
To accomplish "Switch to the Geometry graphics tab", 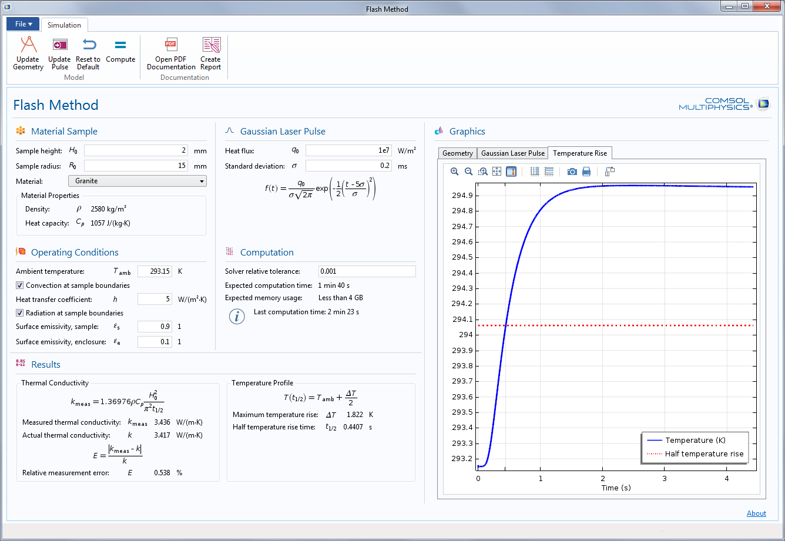I will coord(458,153).
